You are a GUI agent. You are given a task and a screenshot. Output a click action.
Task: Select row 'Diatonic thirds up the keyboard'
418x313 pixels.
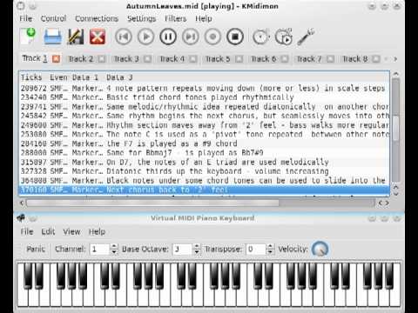(205, 171)
